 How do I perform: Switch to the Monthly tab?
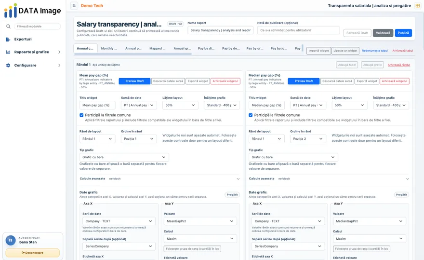109,49
